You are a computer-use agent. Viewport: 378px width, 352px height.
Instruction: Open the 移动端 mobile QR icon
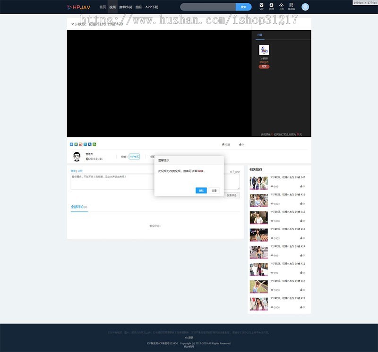pos(291,6)
